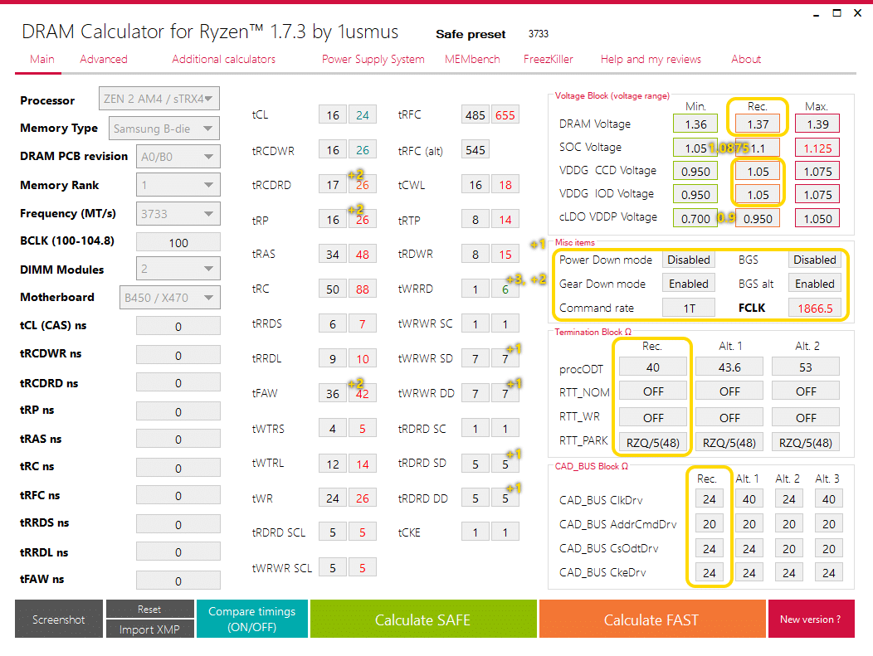873x656 pixels.
Task: Click the tRCDRD ns input field
Action: (178, 383)
